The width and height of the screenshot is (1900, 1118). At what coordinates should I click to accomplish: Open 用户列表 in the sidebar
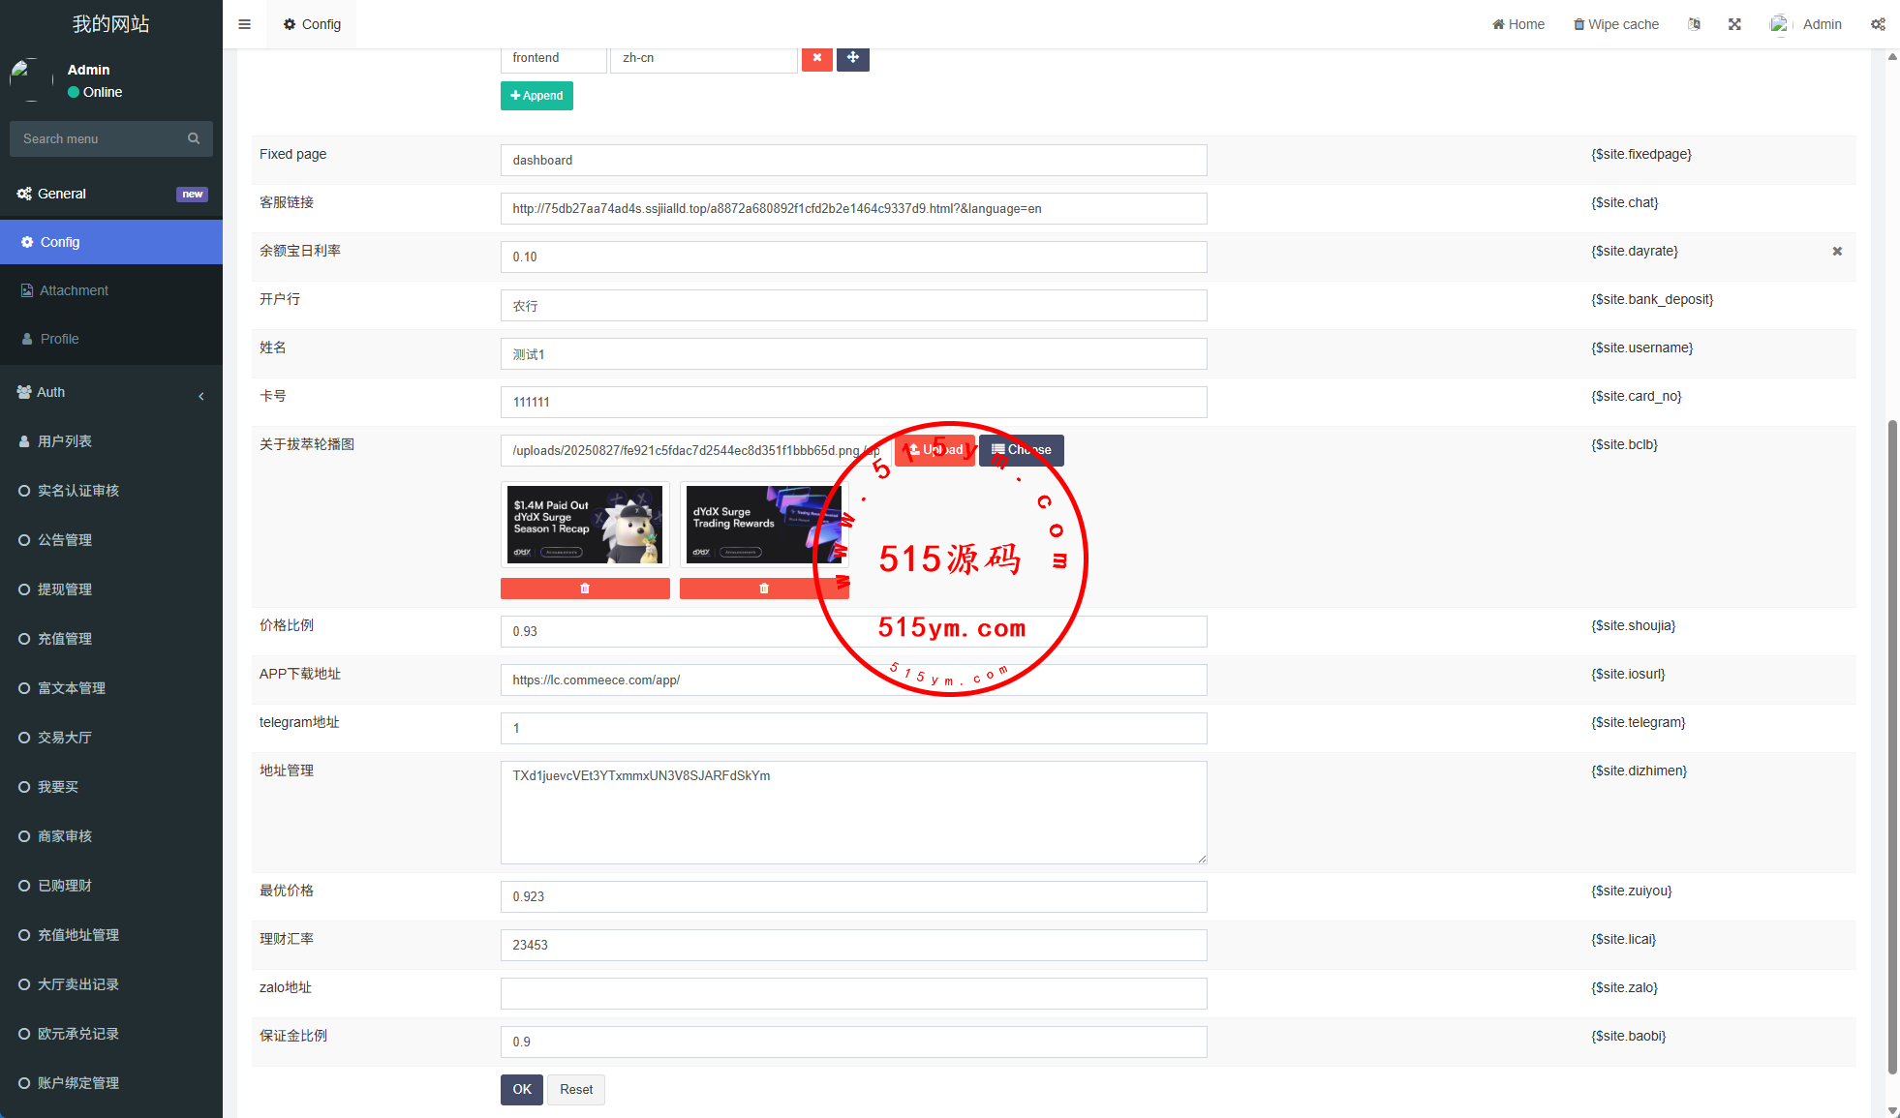tap(65, 441)
